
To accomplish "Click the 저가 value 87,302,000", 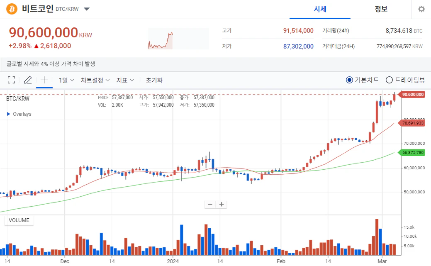I will tap(298, 46).
